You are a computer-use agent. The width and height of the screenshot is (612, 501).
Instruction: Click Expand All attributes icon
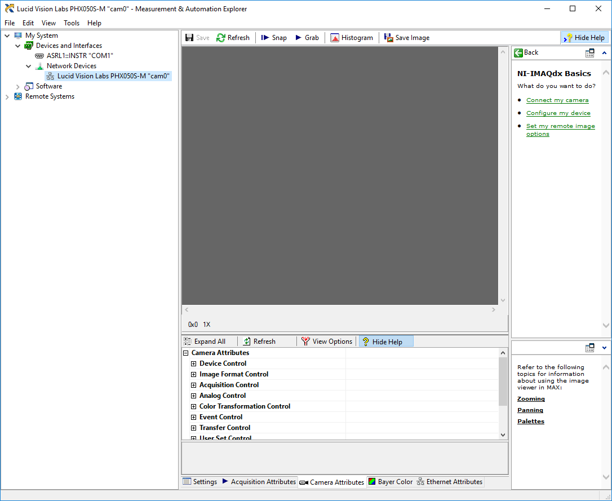click(188, 342)
